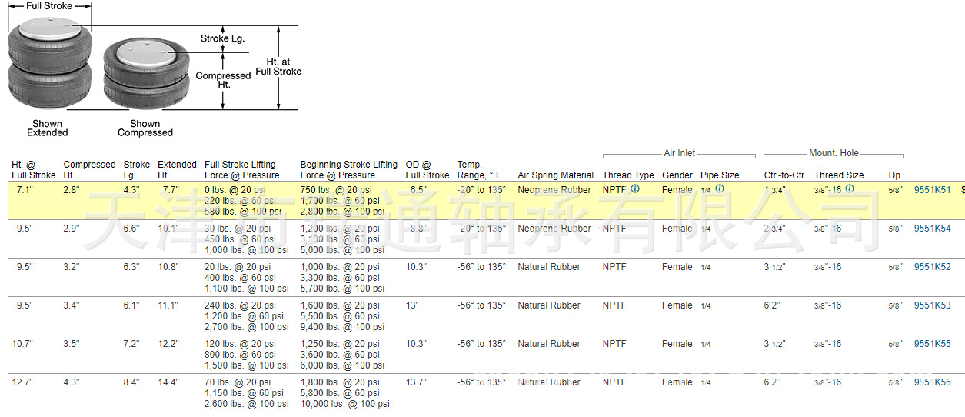The image size is (965, 417).
Task: Click the "Air Inlet" group header
Action: 680,153
